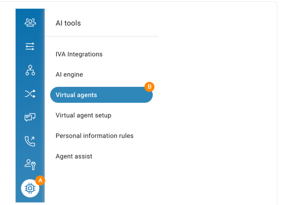
Task: Select Agent assist menu item
Action: click(74, 156)
